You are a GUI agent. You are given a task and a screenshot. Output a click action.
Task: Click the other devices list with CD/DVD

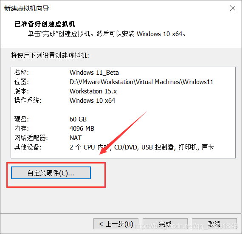[142, 147]
